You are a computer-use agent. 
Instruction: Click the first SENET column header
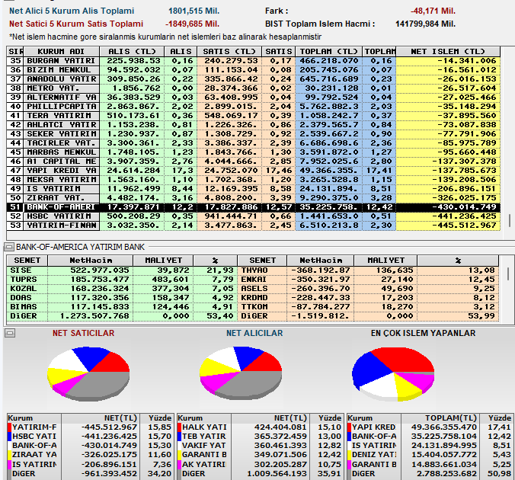click(x=27, y=261)
